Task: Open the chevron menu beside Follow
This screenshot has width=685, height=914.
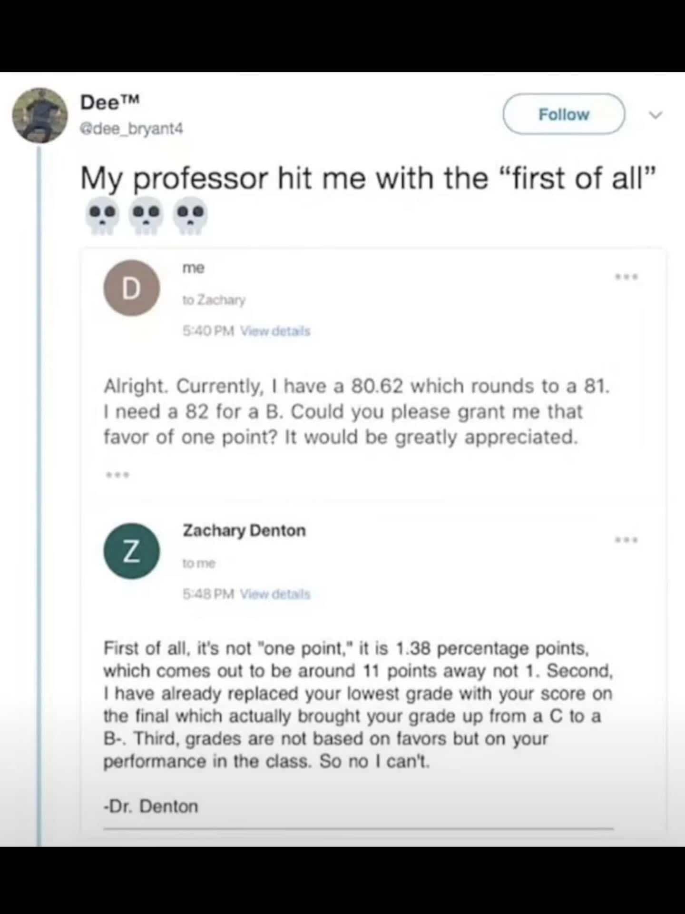Action: (x=656, y=115)
